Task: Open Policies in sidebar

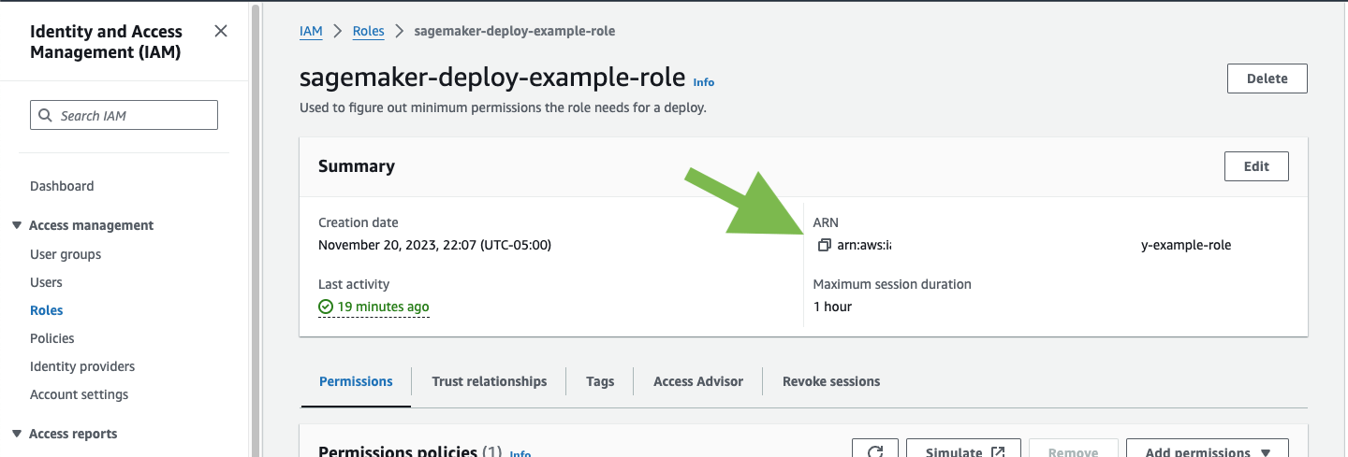Action: click(x=52, y=338)
